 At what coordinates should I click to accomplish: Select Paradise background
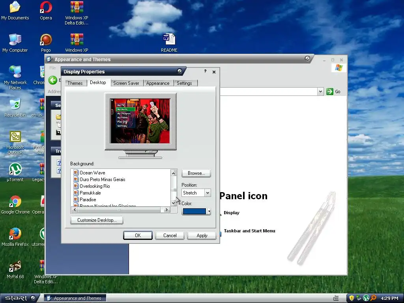(x=88, y=199)
